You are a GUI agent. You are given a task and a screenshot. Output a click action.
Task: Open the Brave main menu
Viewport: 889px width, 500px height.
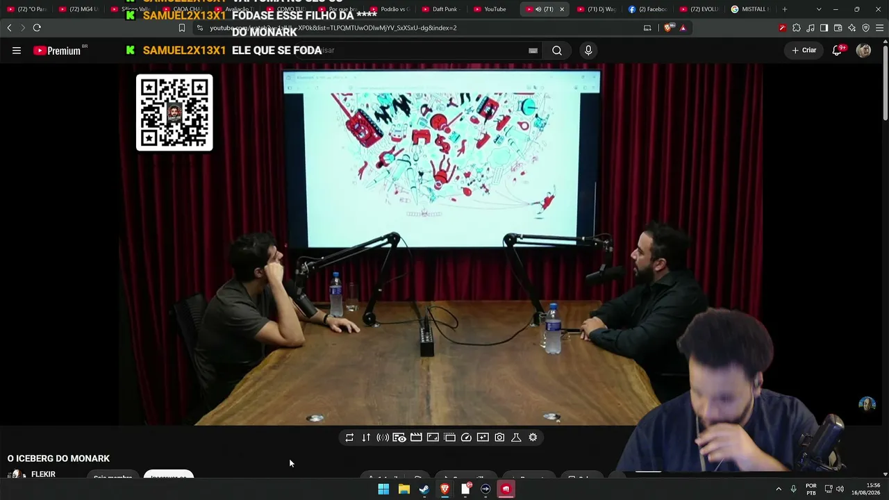(x=880, y=28)
